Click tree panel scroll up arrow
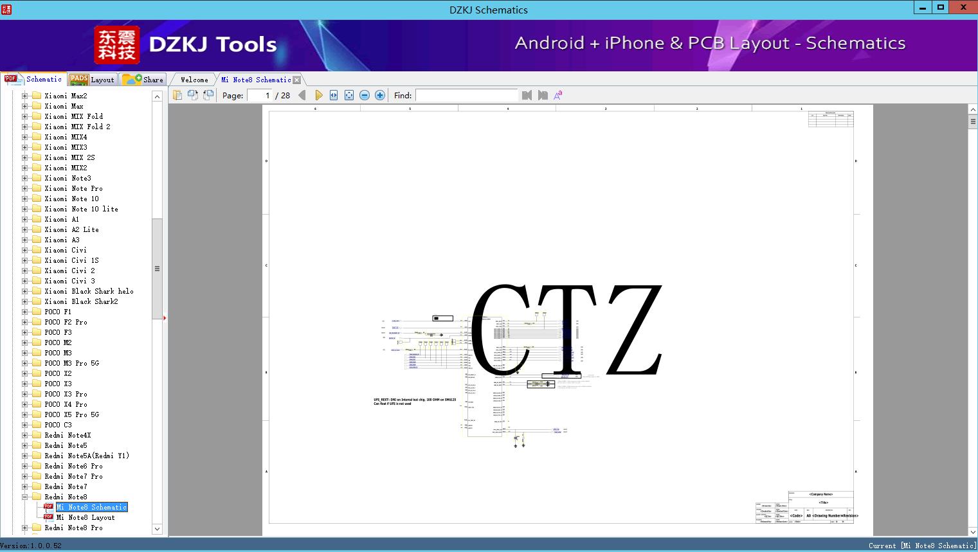Screen dimensions: 978x552 click(157, 96)
